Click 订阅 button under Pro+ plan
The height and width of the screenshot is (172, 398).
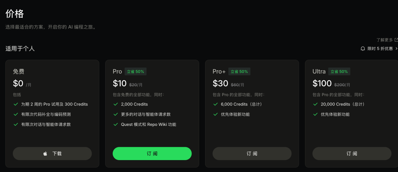click(252, 153)
